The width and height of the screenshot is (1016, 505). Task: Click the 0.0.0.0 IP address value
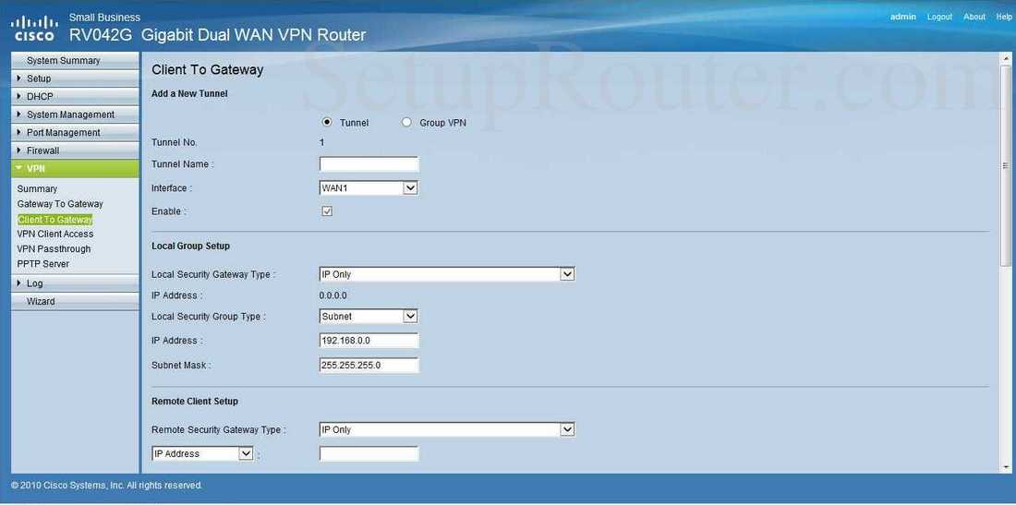click(x=333, y=295)
